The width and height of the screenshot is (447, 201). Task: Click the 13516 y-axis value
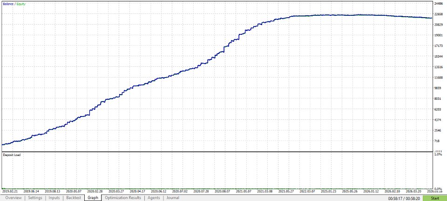(438, 67)
